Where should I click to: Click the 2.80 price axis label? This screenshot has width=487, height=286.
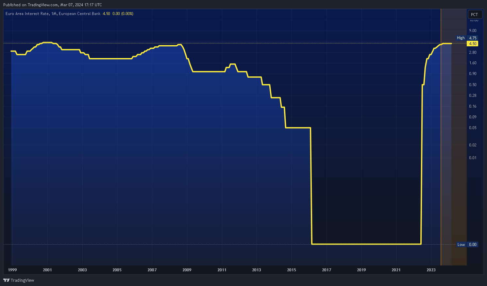[x=473, y=52]
